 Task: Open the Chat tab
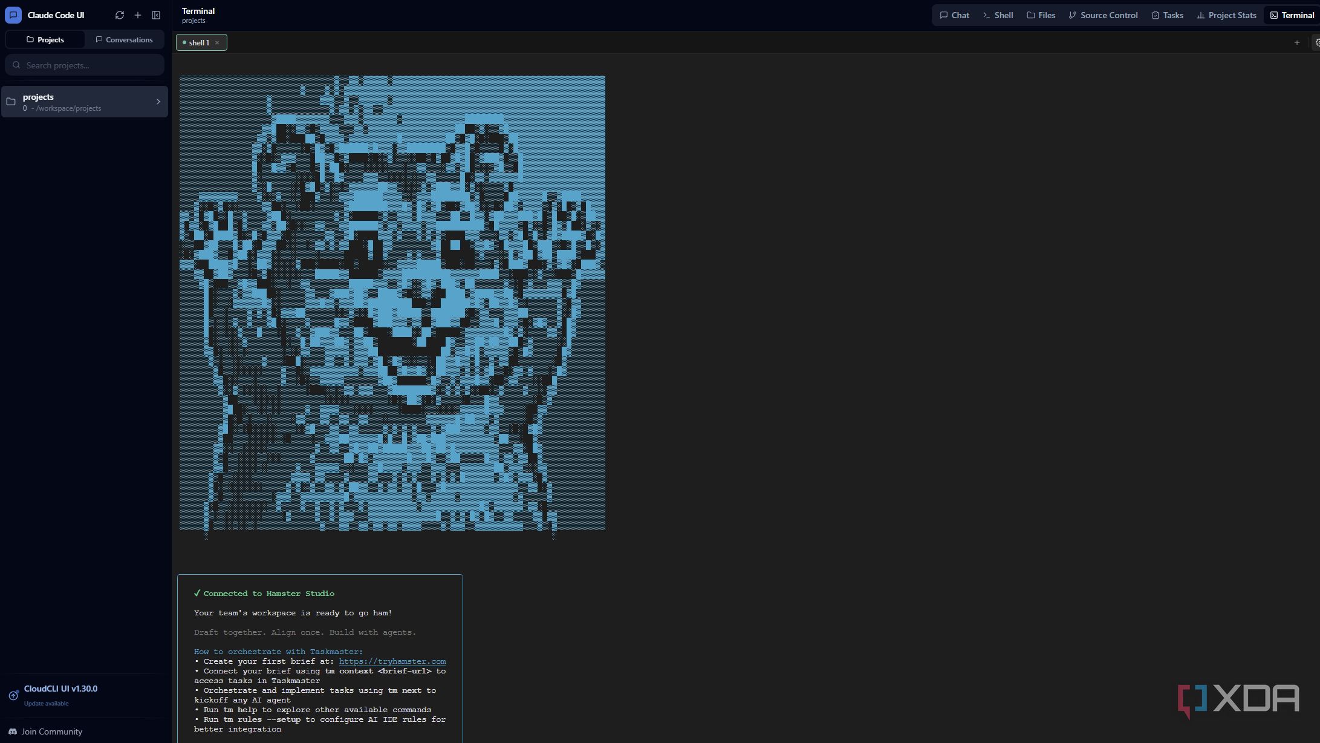pos(954,15)
